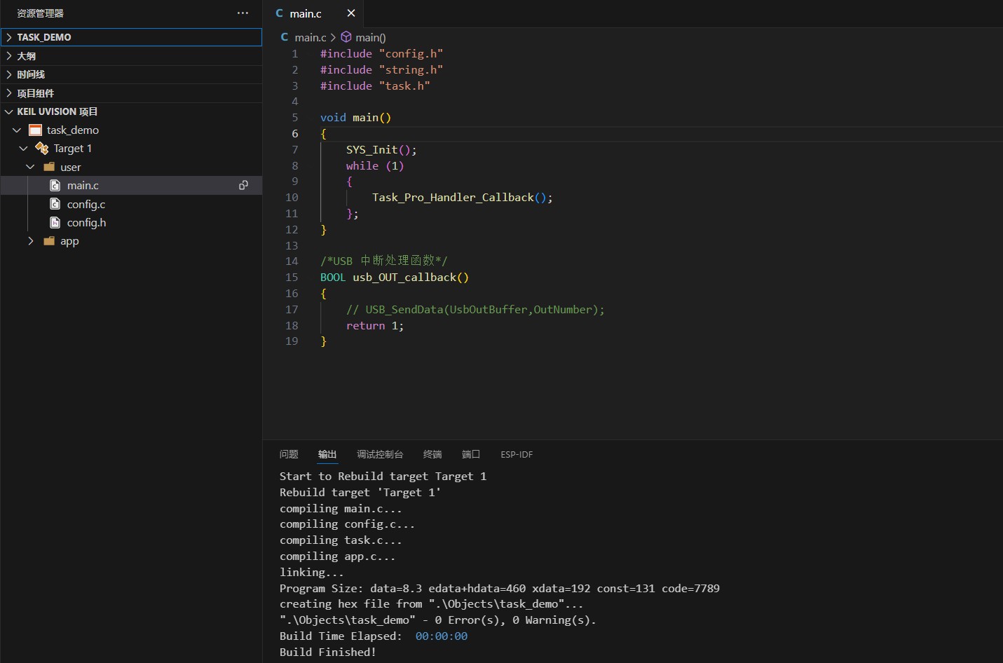Image resolution: width=1003 pixels, height=663 pixels.
Task: Open config.c from the project tree
Action: coord(86,204)
